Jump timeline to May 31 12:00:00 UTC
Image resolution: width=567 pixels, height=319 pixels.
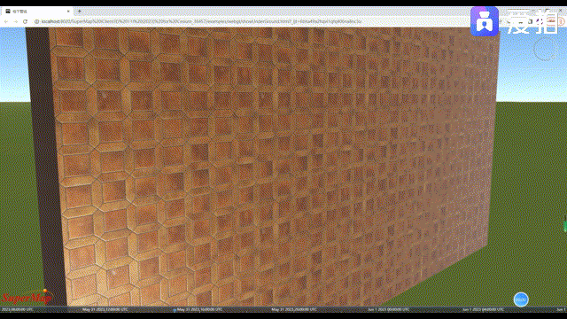point(105,309)
